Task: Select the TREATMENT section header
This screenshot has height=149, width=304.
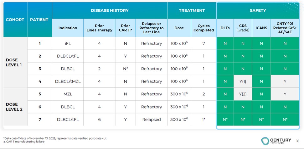Action: 192,10
